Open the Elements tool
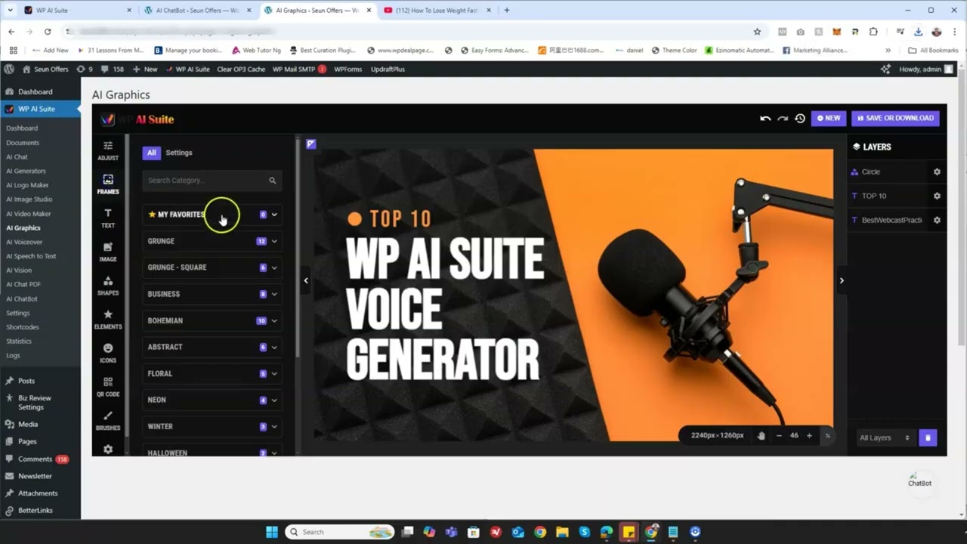Screen dimensions: 967x544 [108, 319]
